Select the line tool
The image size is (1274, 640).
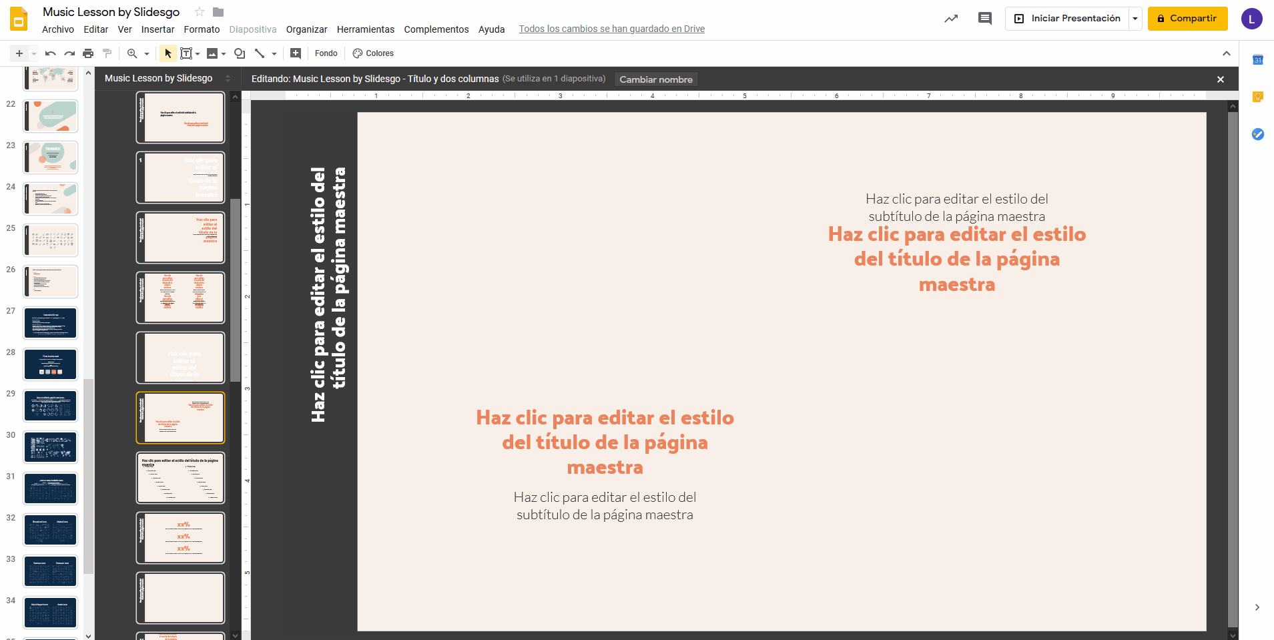[260, 53]
